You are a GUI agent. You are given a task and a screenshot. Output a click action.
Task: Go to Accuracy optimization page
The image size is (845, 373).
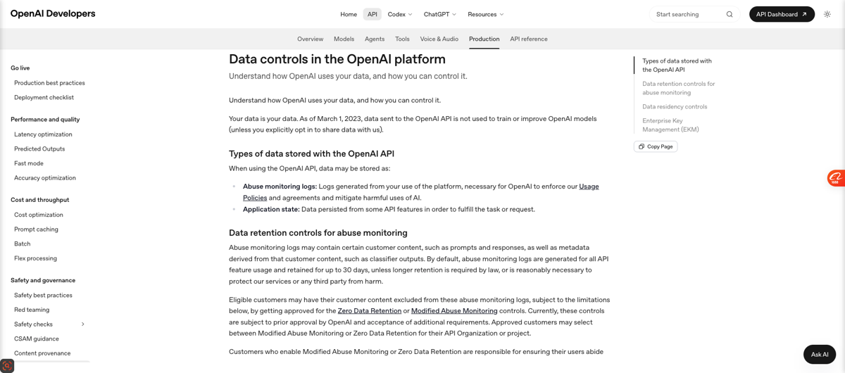click(45, 178)
